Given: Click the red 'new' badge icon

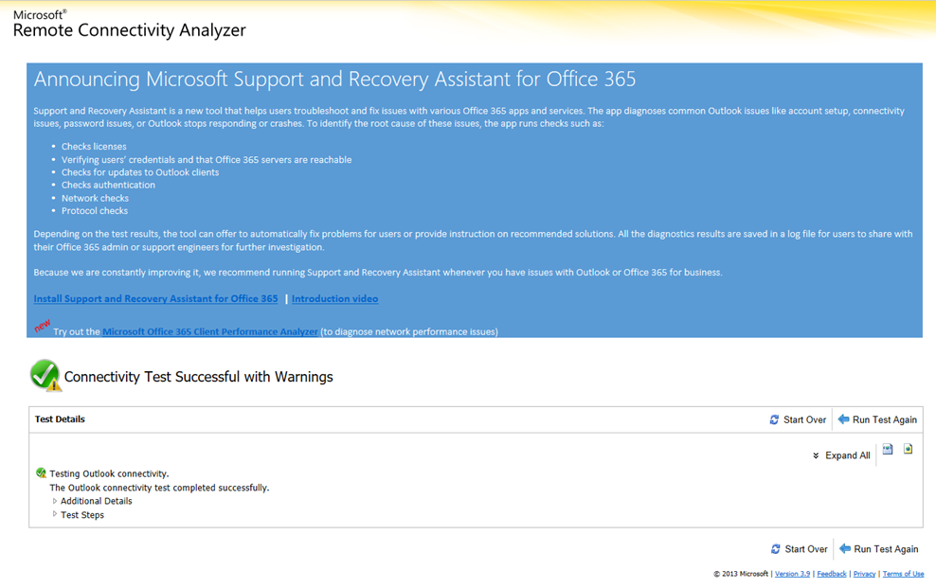Looking at the screenshot, I should click(42, 326).
